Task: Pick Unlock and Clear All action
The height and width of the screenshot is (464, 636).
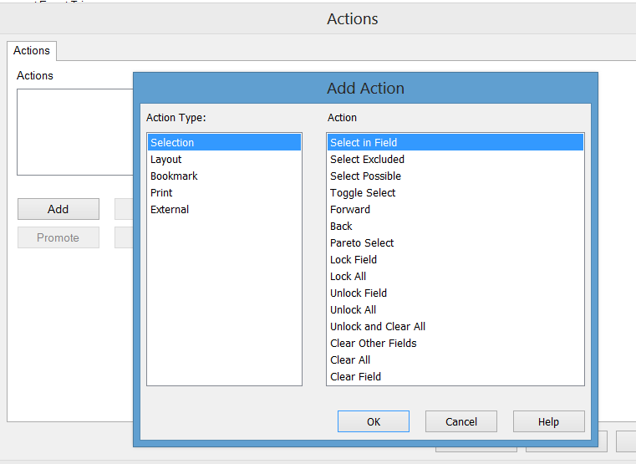Action: pyautogui.click(x=378, y=327)
